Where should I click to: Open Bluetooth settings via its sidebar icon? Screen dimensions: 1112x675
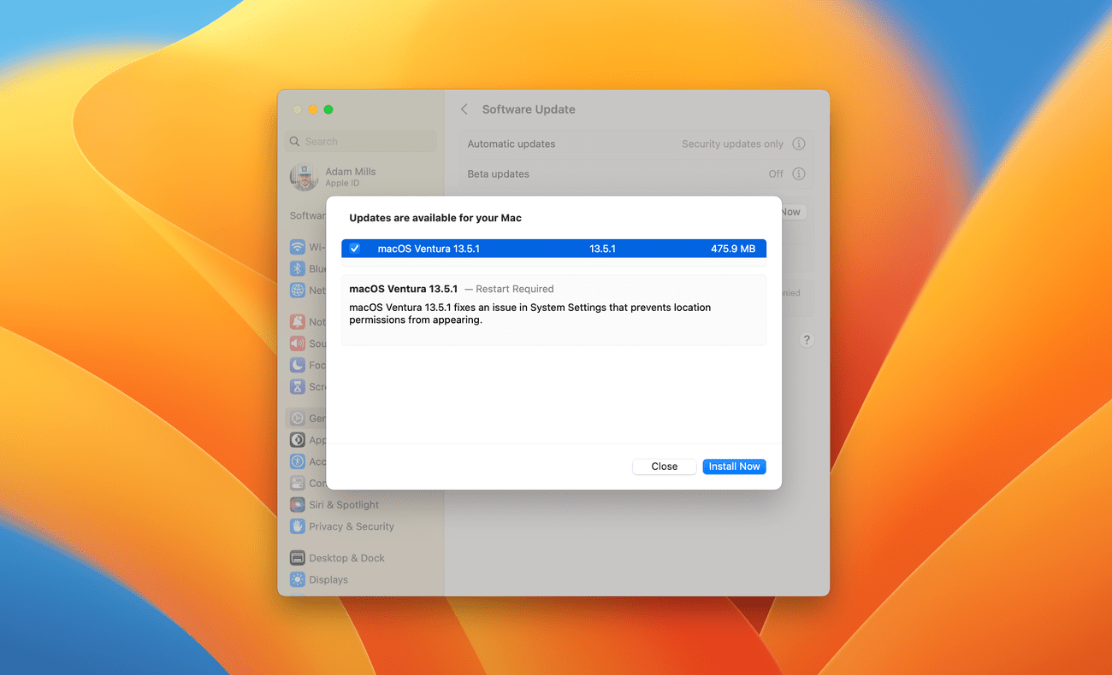[297, 268]
